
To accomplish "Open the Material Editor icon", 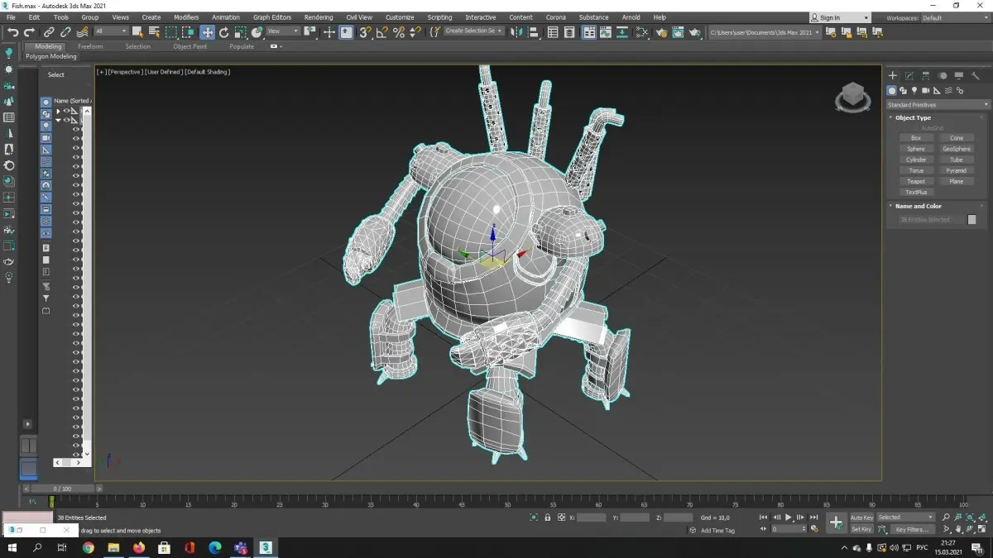I will [x=641, y=32].
